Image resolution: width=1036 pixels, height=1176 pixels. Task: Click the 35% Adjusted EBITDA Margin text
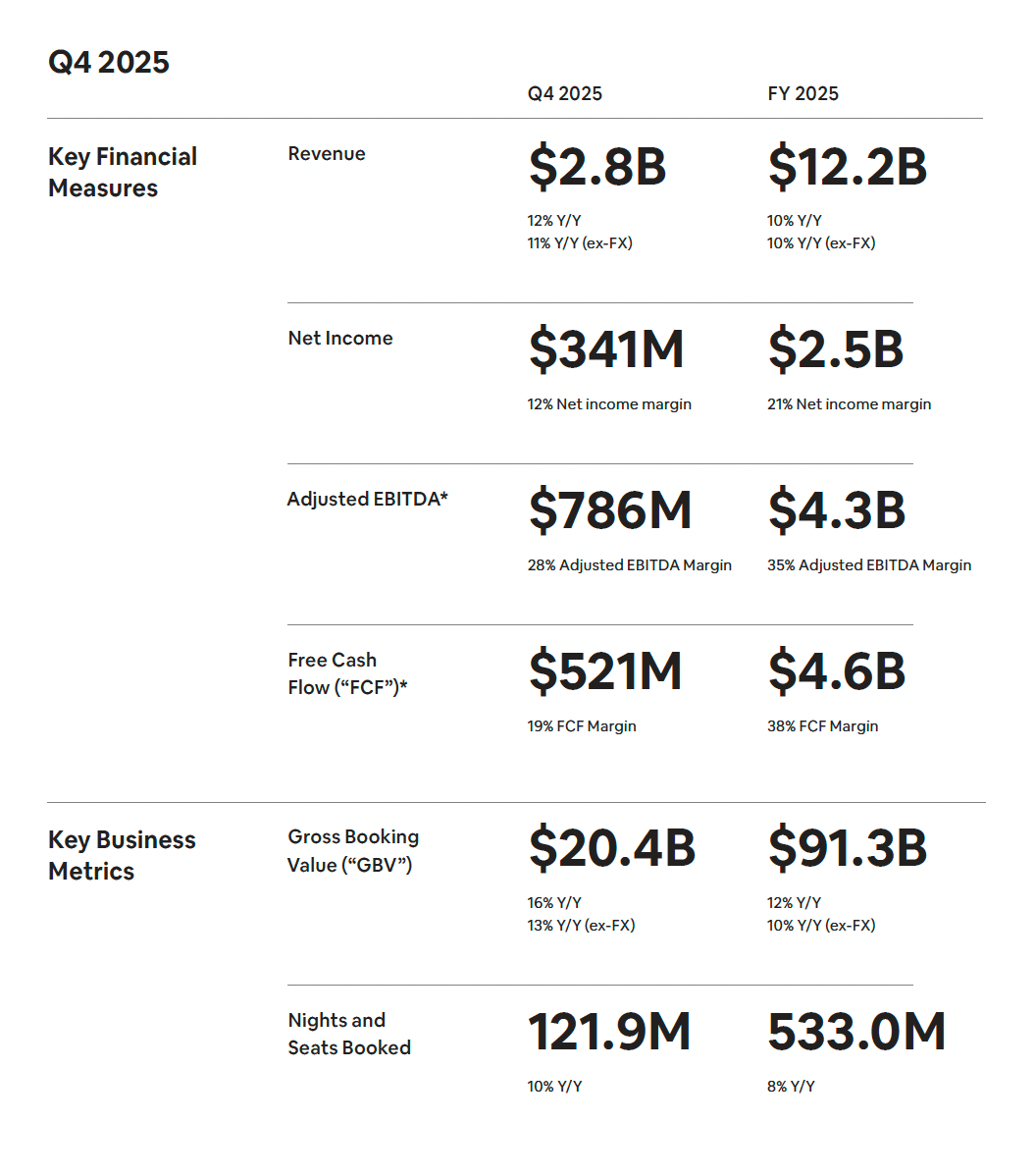(x=869, y=565)
